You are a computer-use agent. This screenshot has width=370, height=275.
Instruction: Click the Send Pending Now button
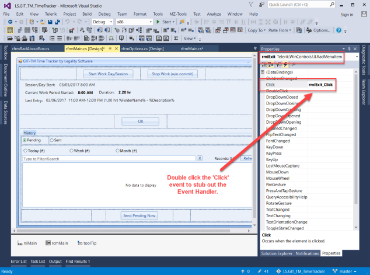tap(139, 215)
